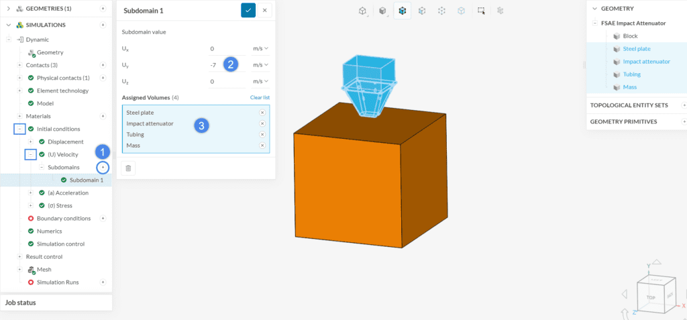The image size is (687, 320).
Task: Remove Mass from assigned volumes
Action: (x=262, y=146)
